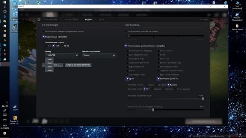Screen dimensions: 246x138
Task: Enable Анимированные портреты checkbox
Action: [x=128, y=51]
